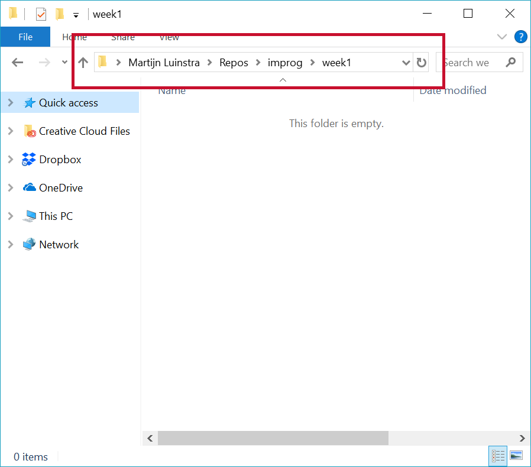Click the Properties icon on Quick Access Toolbar
Screen dimensions: 531x467
pyautogui.click(x=41, y=14)
